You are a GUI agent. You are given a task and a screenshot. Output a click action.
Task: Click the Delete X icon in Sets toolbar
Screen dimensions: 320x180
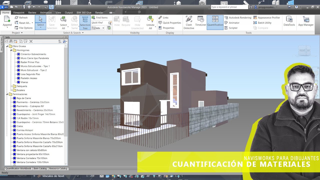(31, 41)
